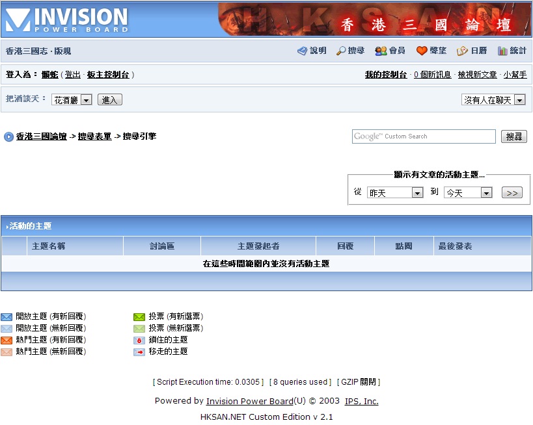Click the 統計 statistics chart icon
533x425 pixels.
click(502, 51)
